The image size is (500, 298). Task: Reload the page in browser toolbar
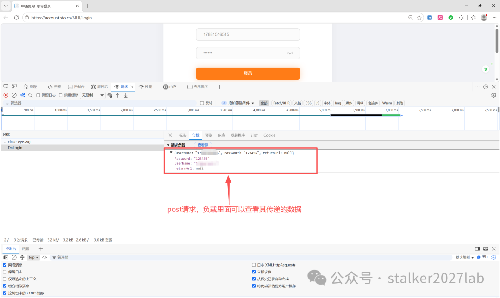16,18
